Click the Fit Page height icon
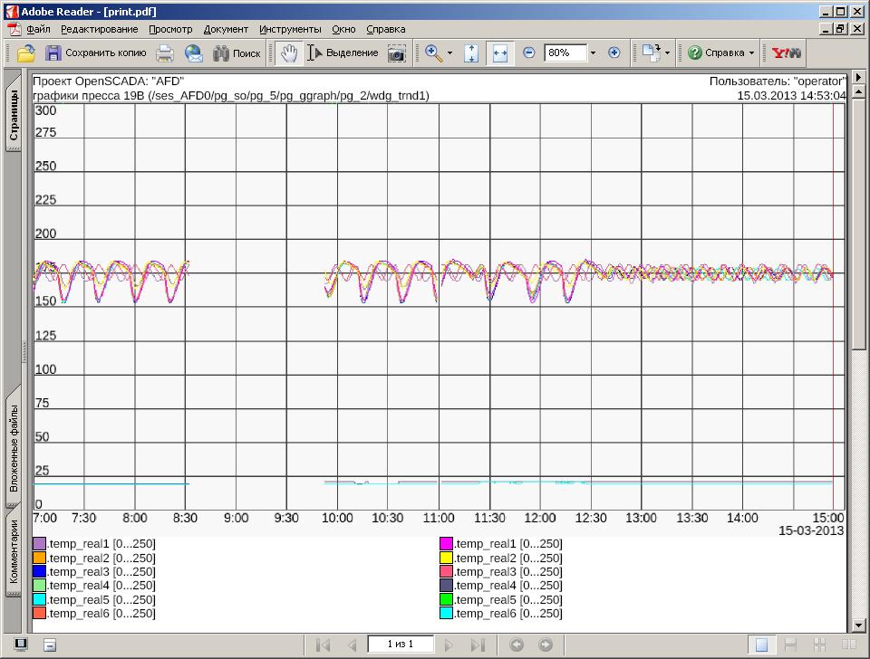This screenshot has width=870, height=659. pos(471,53)
